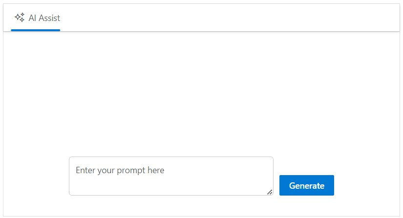Click the four-point star AI icon
The width and height of the screenshot is (403, 218).
pos(20,18)
